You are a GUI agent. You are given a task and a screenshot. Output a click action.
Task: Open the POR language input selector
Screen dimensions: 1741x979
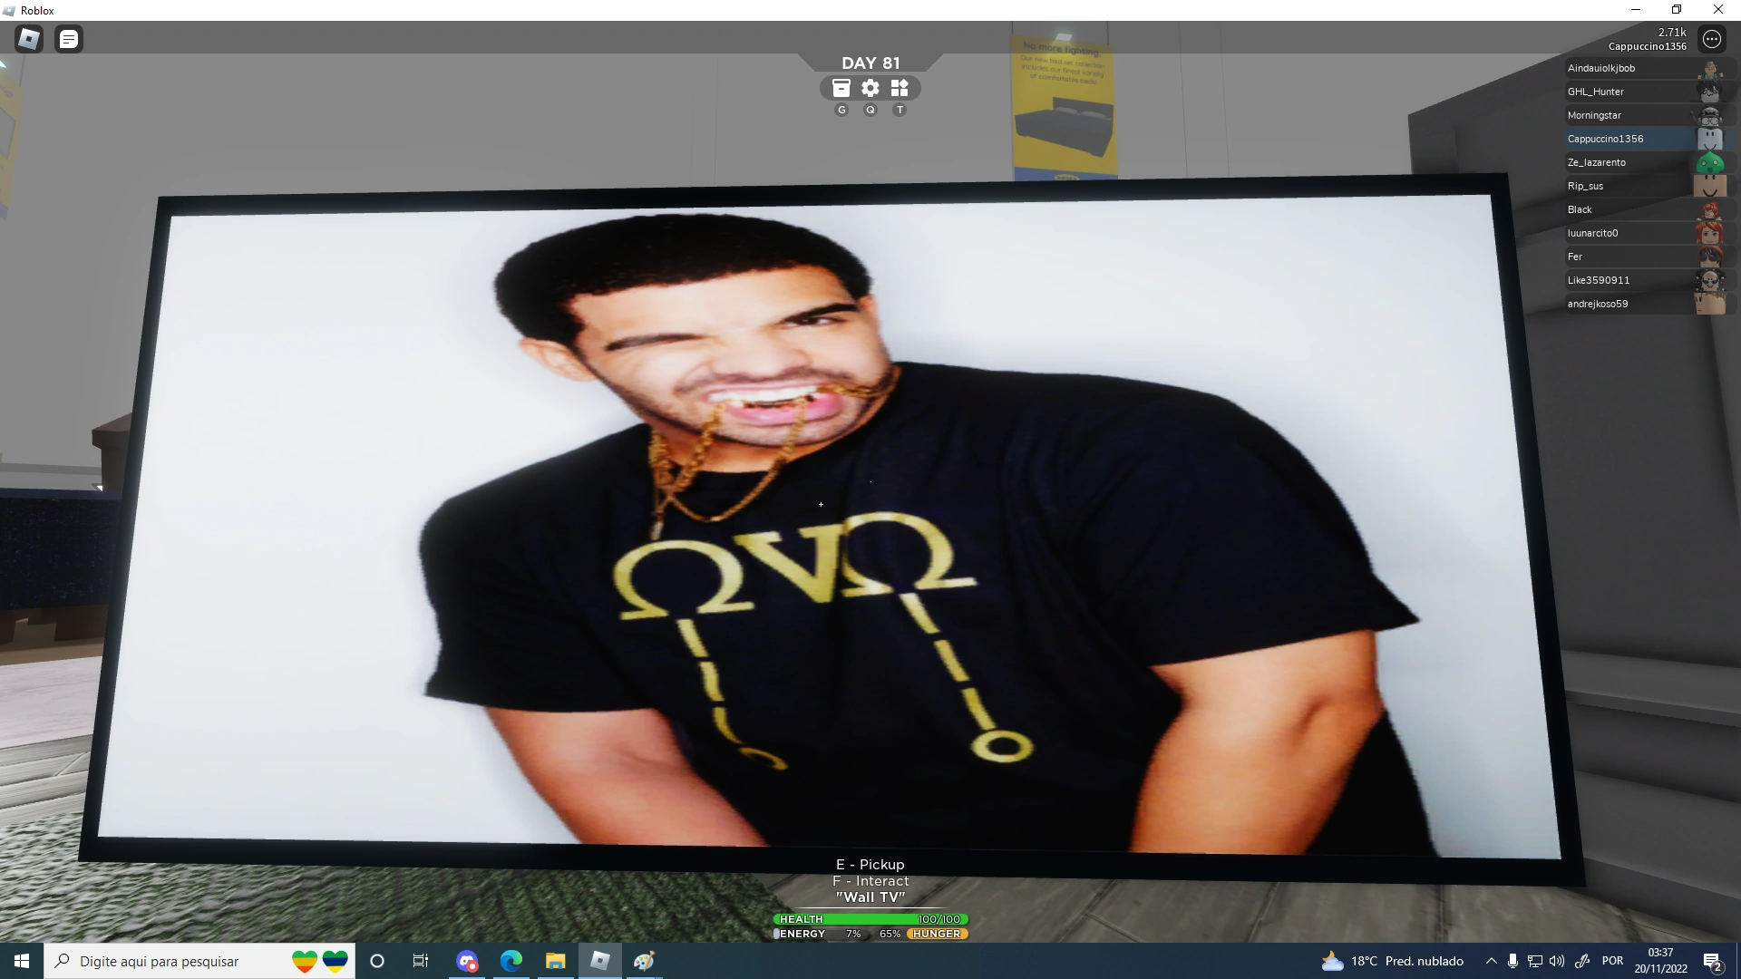(x=1612, y=961)
